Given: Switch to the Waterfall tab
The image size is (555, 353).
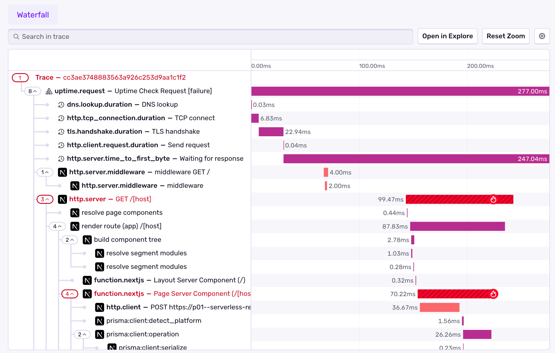Looking at the screenshot, I should pyautogui.click(x=33, y=15).
